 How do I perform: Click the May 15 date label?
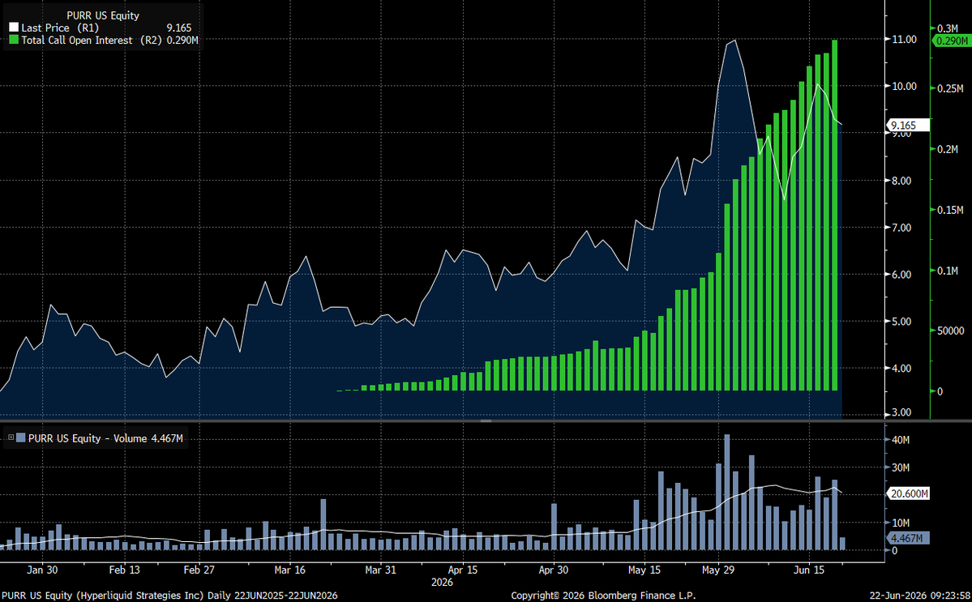pos(644,570)
